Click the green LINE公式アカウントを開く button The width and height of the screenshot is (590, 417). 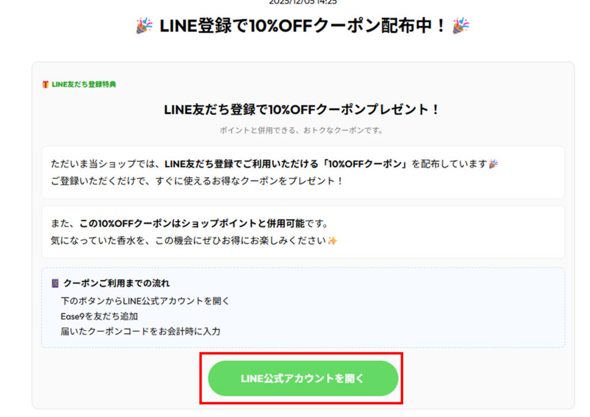pyautogui.click(x=303, y=378)
